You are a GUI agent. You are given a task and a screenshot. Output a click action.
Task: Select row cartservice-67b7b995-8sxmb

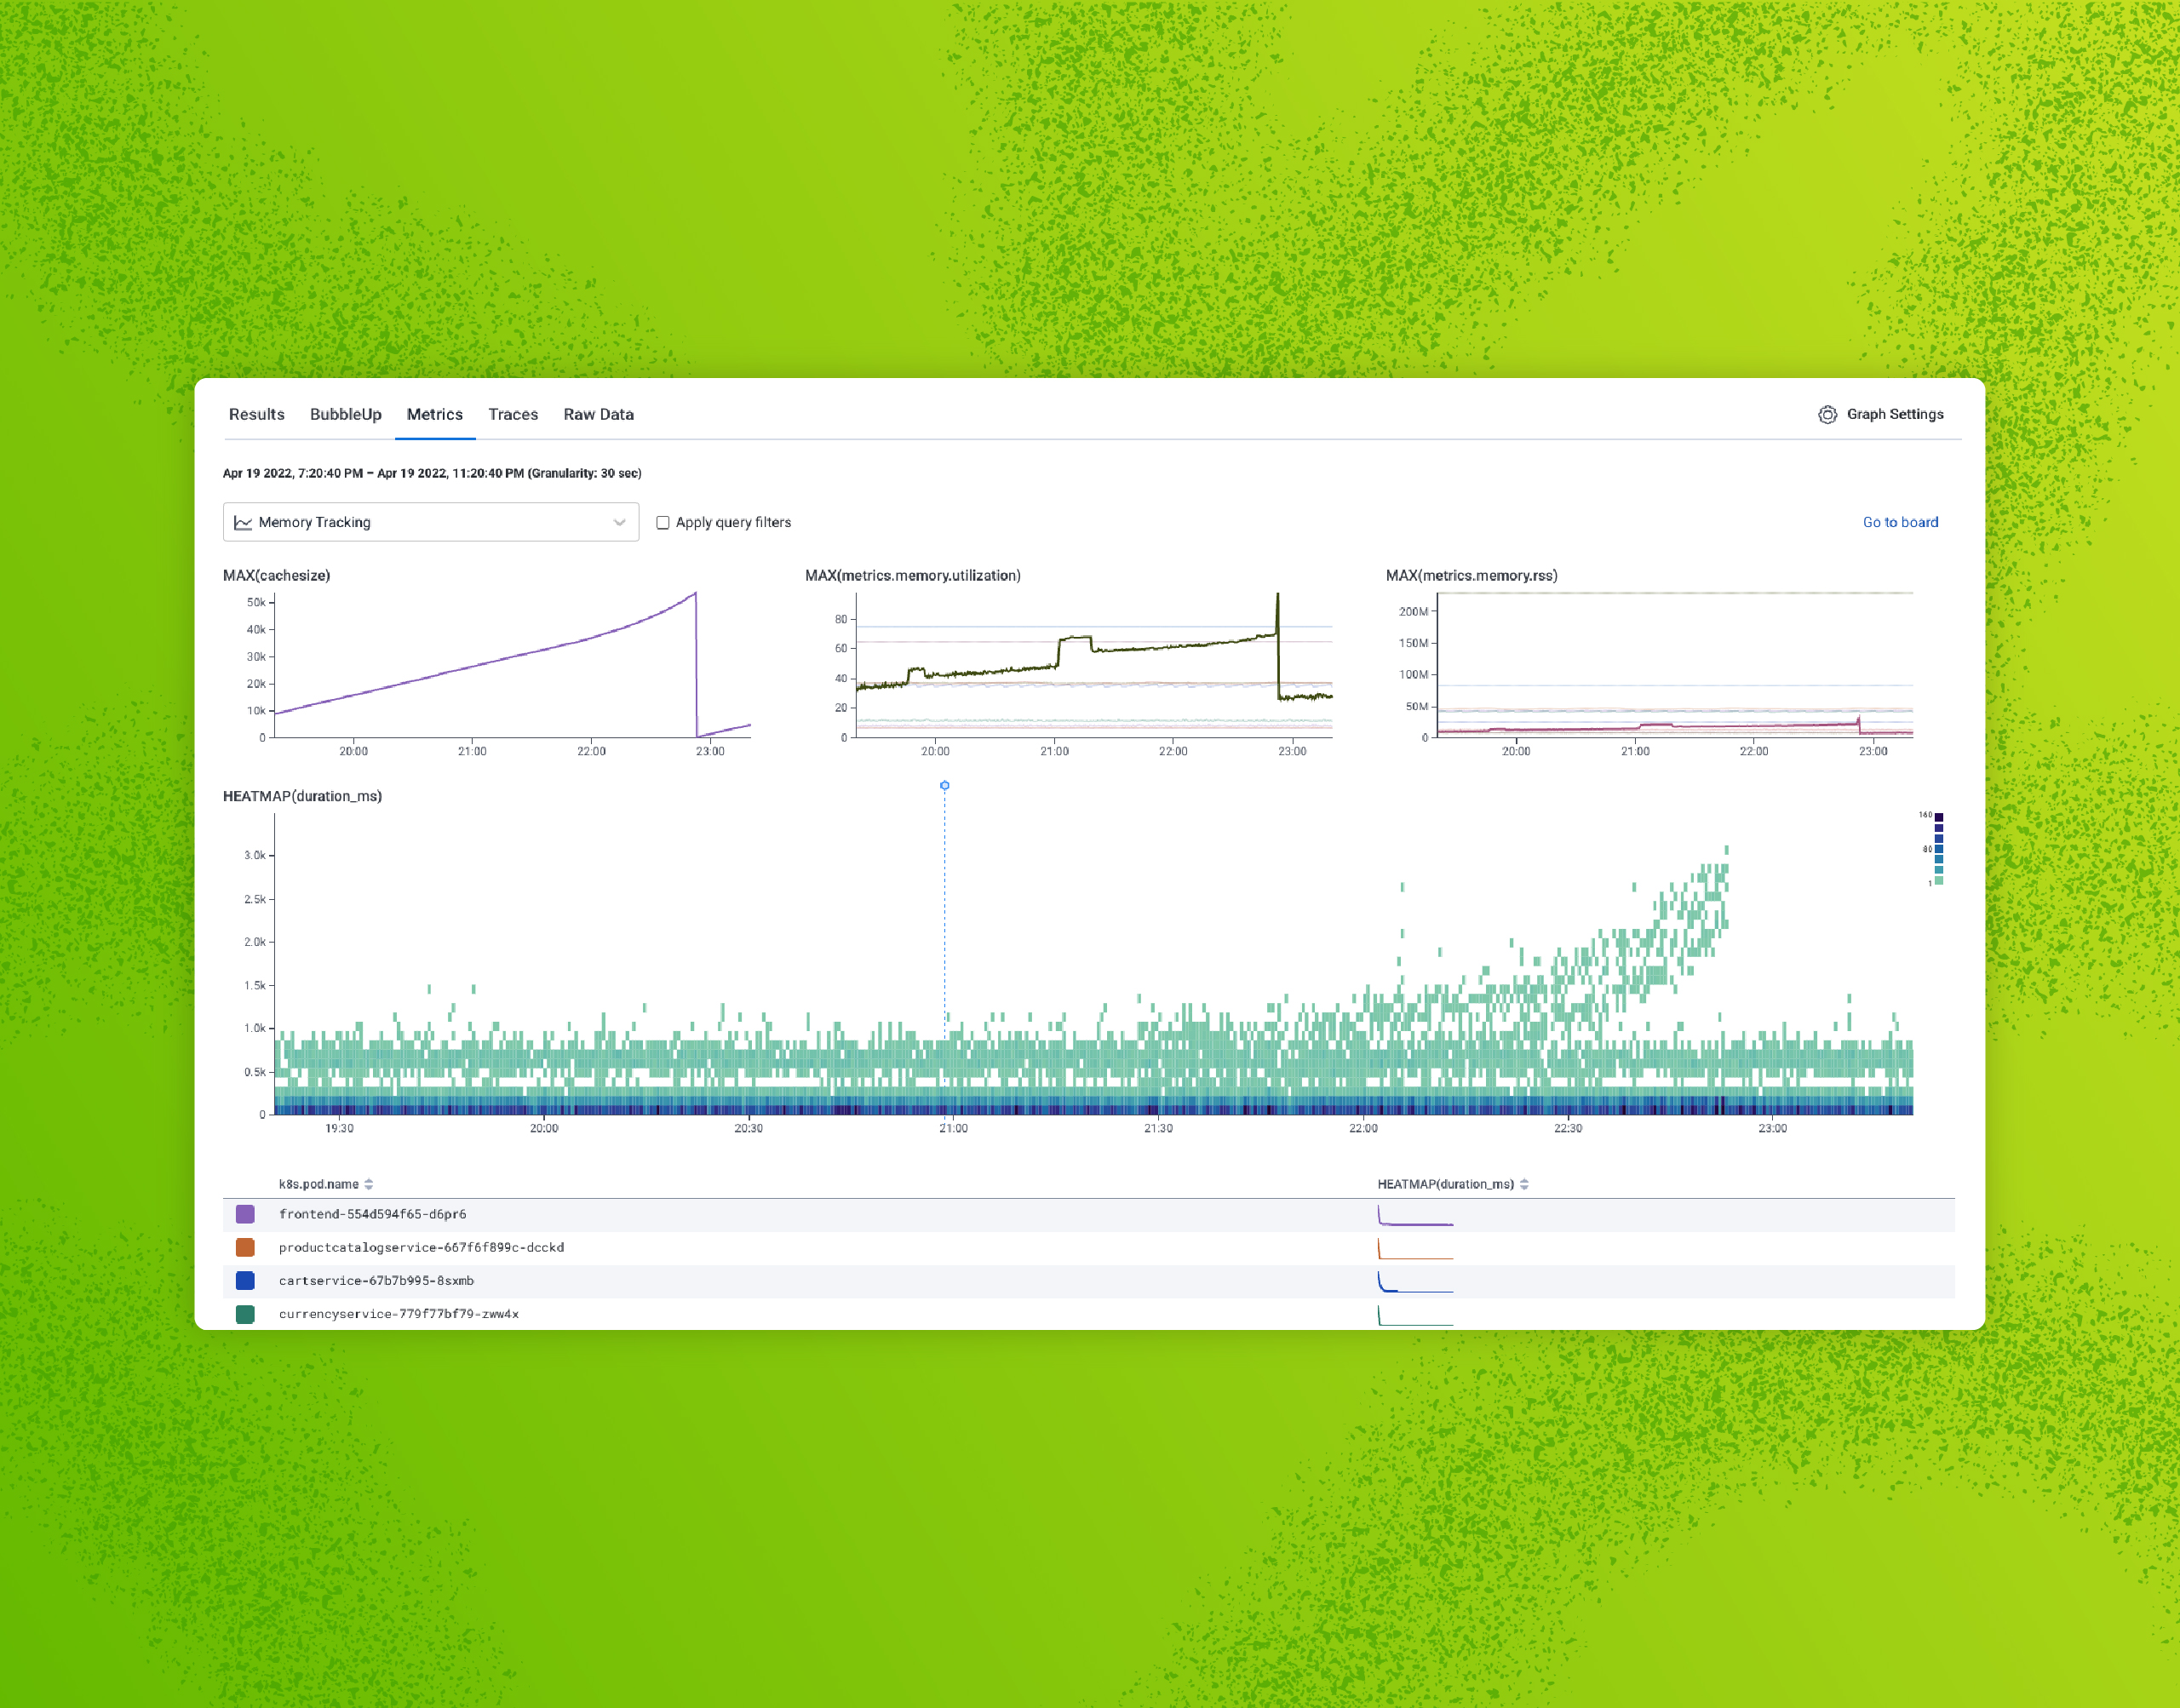click(1088, 1281)
